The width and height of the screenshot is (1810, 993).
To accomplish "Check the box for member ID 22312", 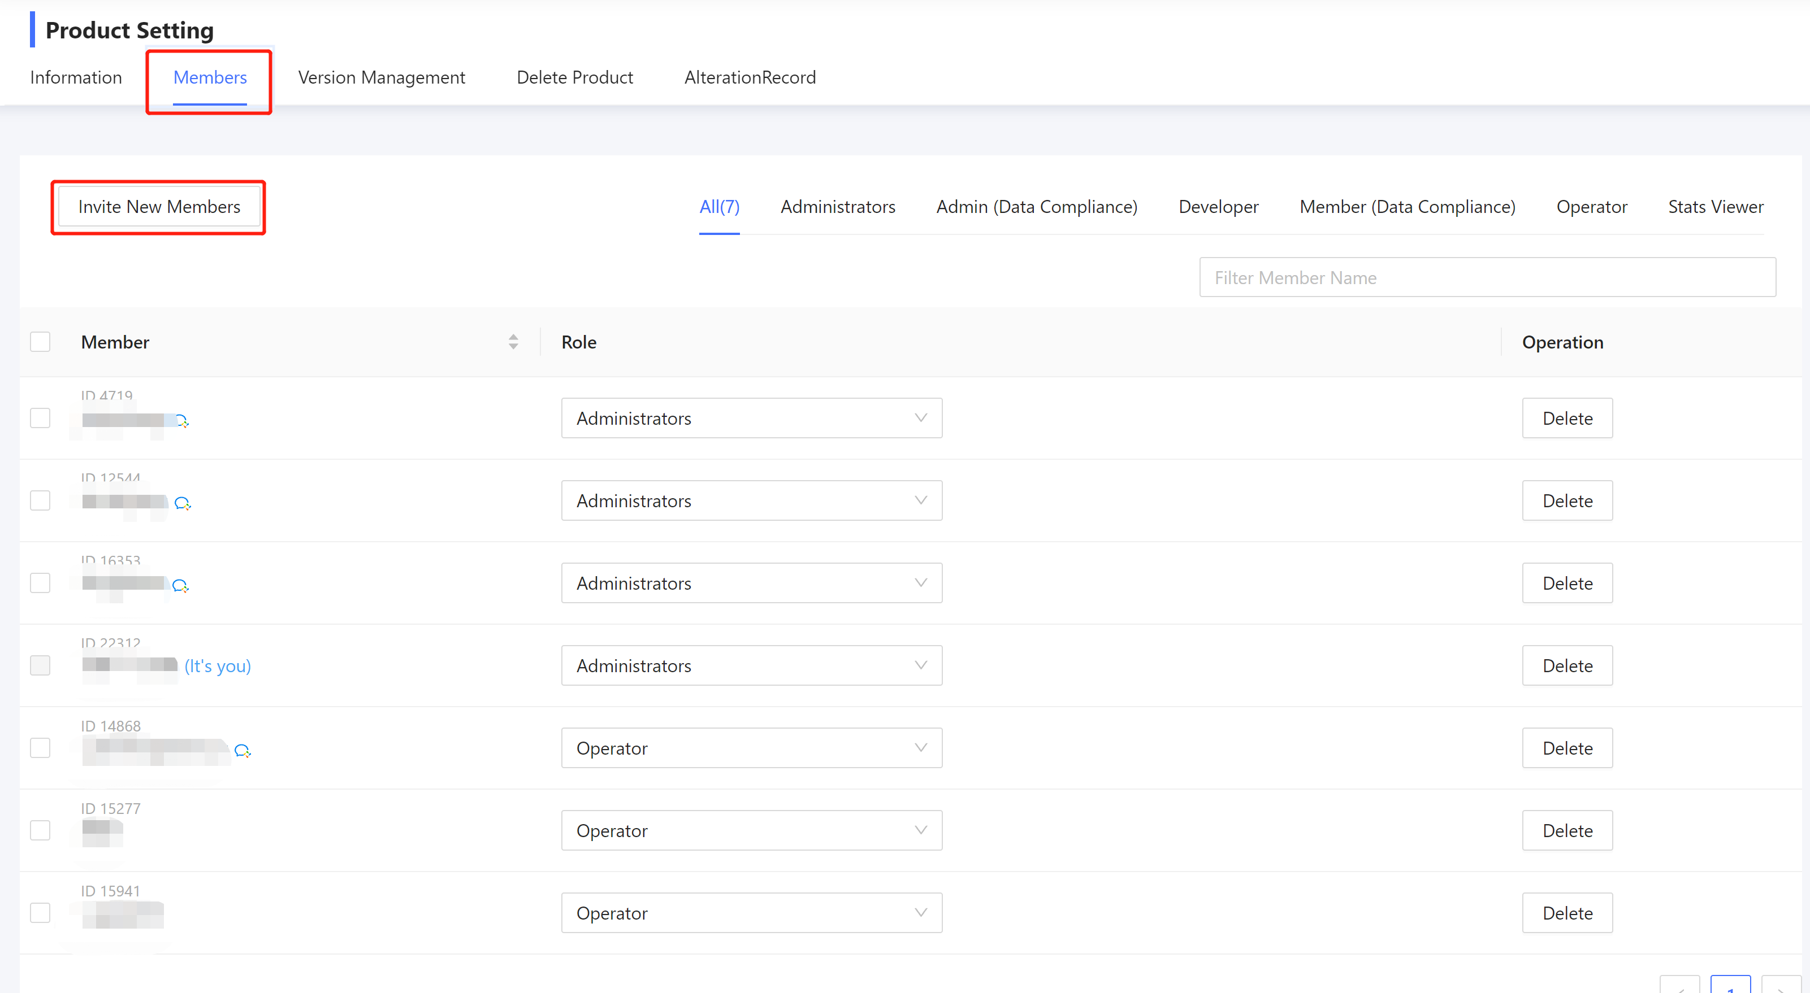I will pos(40,665).
